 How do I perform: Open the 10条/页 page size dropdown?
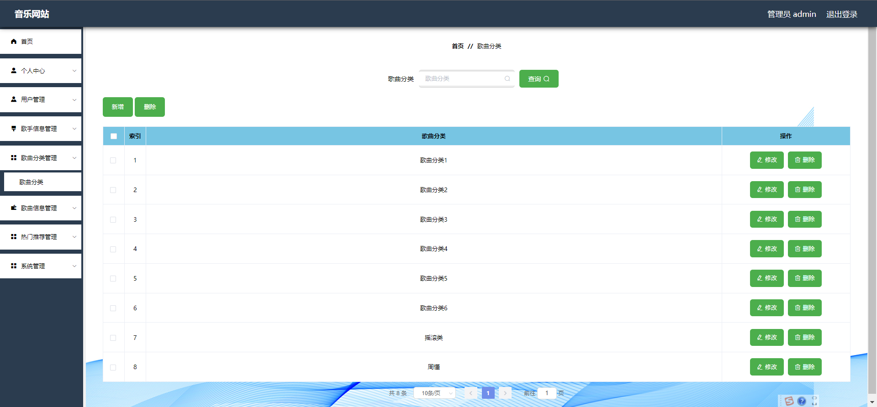pyautogui.click(x=435, y=393)
